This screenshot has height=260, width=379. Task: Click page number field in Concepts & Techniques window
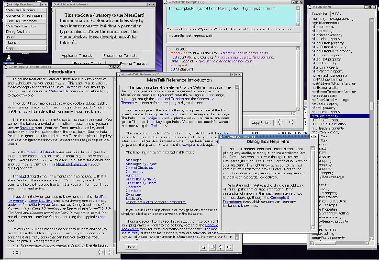pos(14,252)
